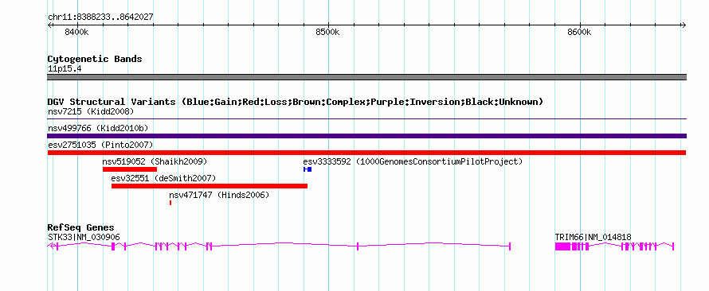The width and height of the screenshot is (709, 291).
Task: Click the chr11:8388233..8642027 coordinate label
Action: pyautogui.click(x=100, y=17)
